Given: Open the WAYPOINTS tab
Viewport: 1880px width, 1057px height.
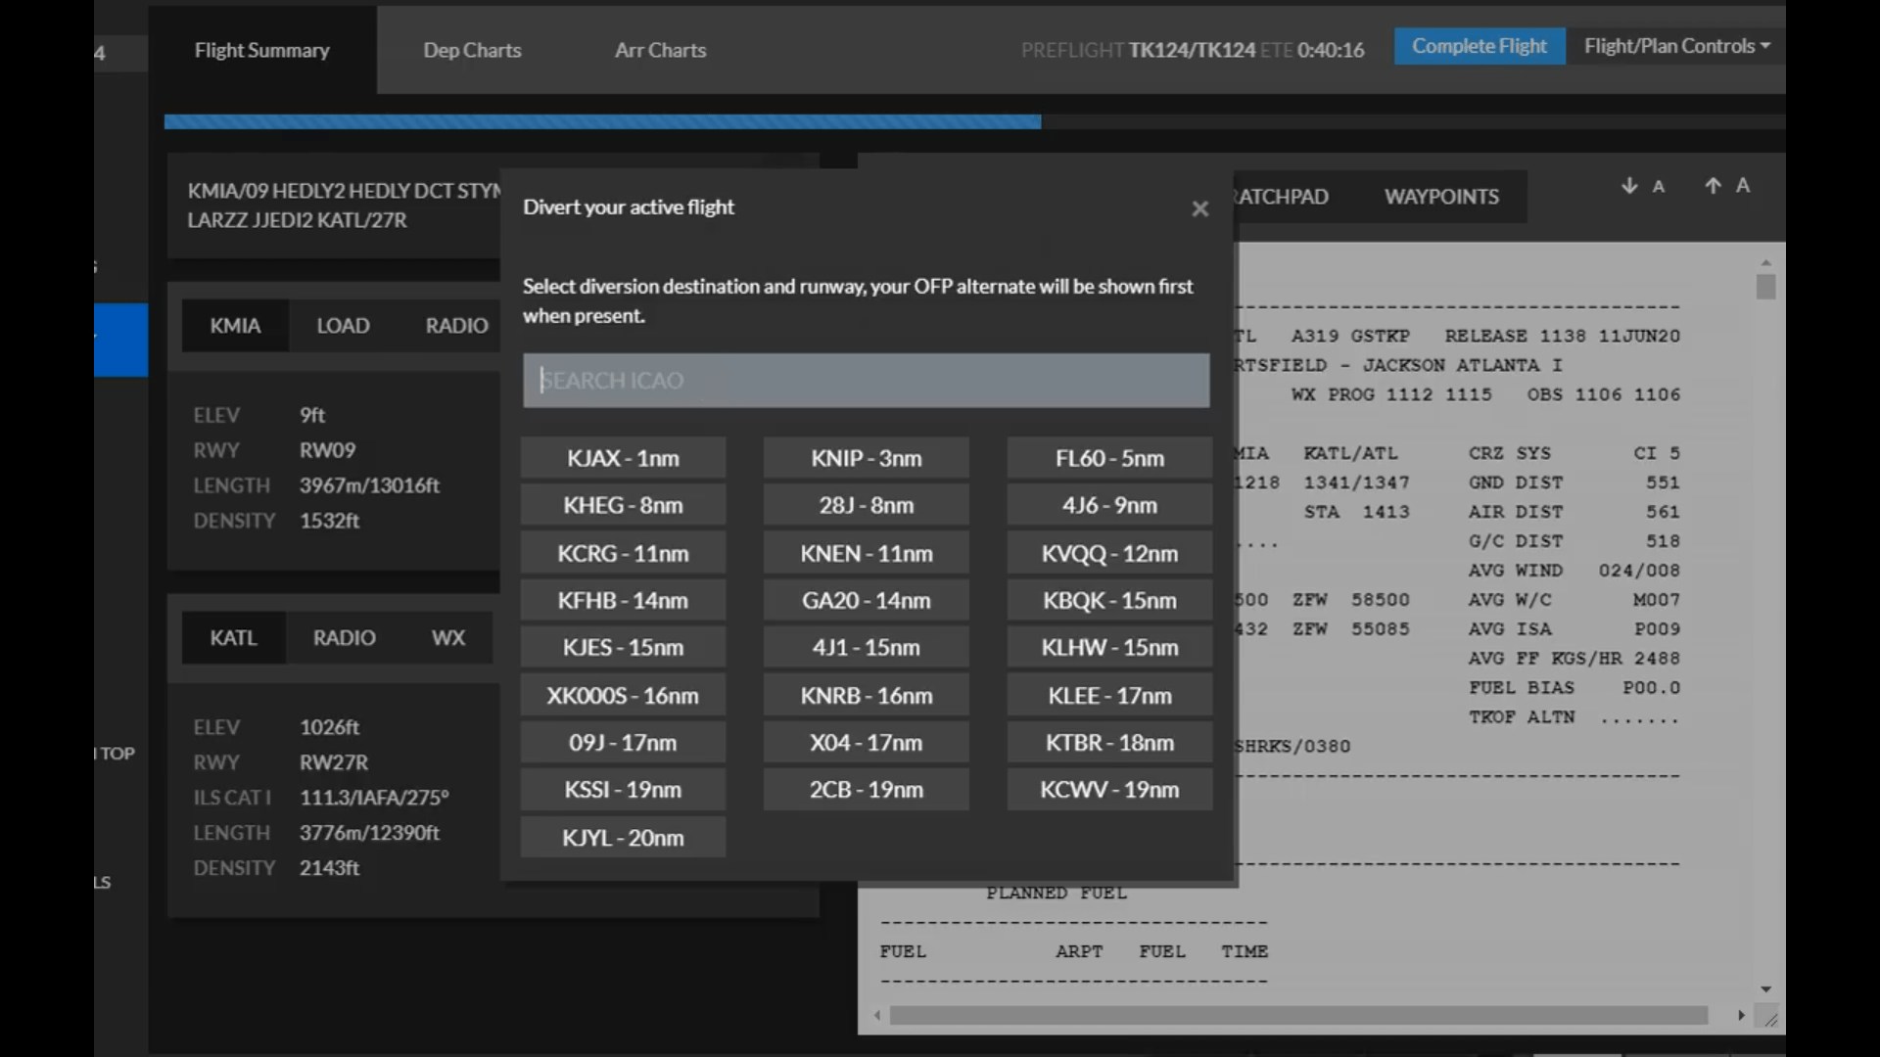Looking at the screenshot, I should click(x=1440, y=197).
